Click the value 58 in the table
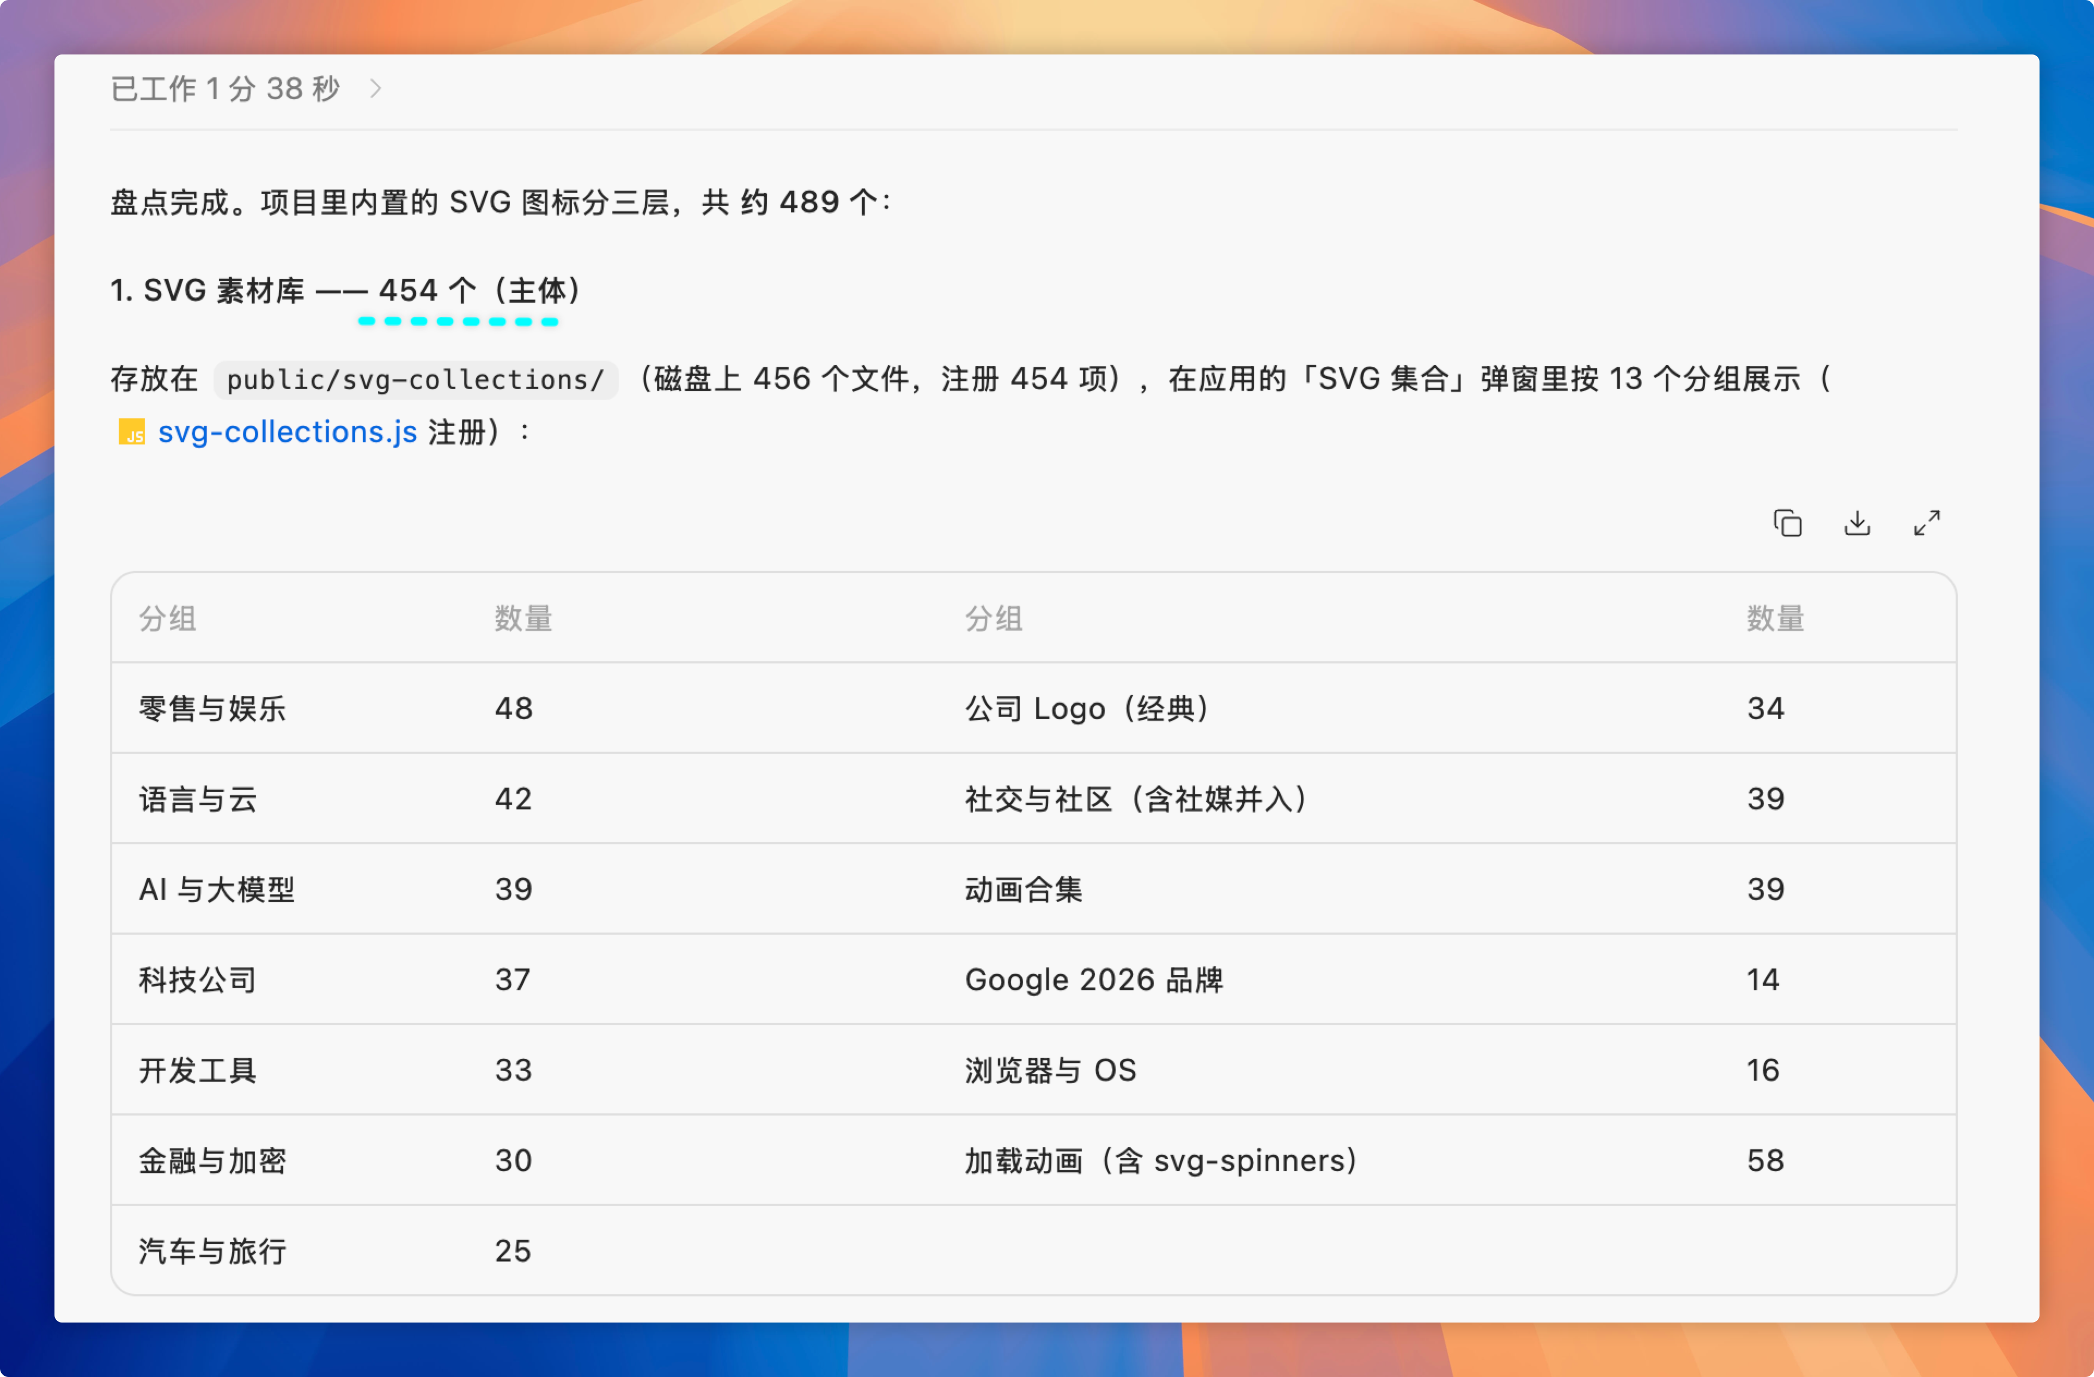Image resolution: width=2094 pixels, height=1377 pixels. pyautogui.click(x=1766, y=1161)
